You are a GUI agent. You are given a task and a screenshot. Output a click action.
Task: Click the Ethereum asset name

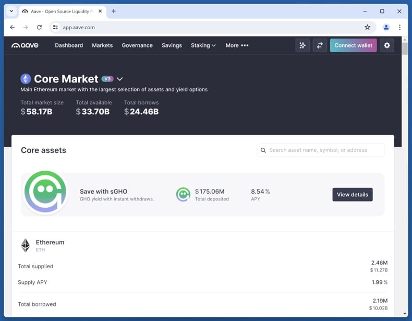50,242
